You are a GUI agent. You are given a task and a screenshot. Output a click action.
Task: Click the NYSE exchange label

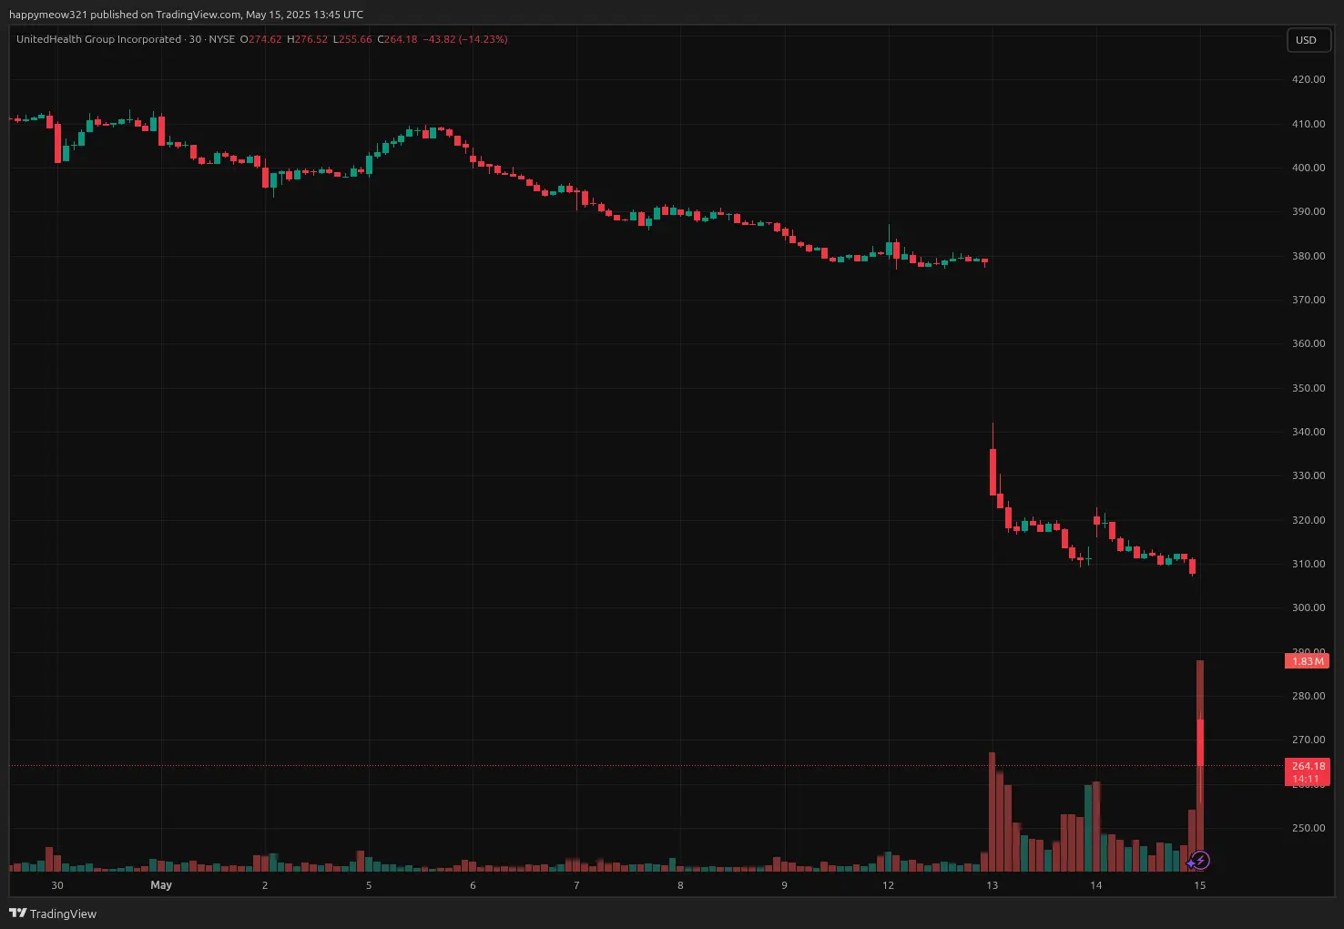click(x=221, y=39)
